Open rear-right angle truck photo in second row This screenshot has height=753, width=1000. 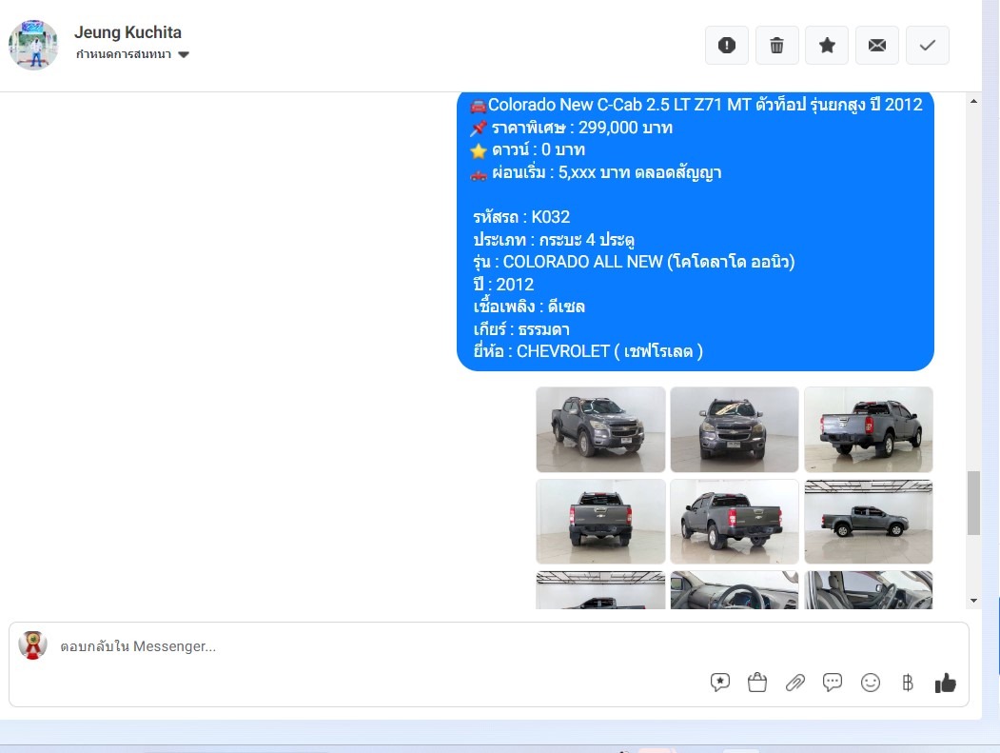click(734, 522)
